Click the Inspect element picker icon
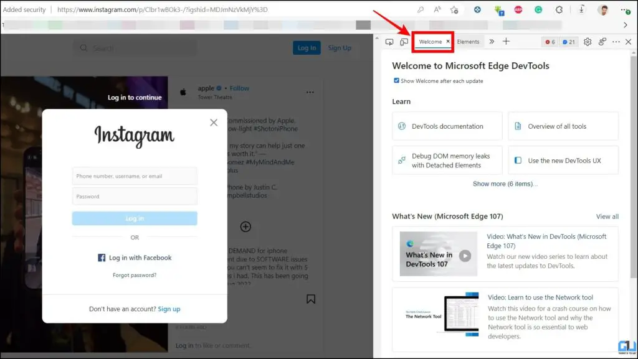Viewport: 638px width, 359px height. [389, 42]
